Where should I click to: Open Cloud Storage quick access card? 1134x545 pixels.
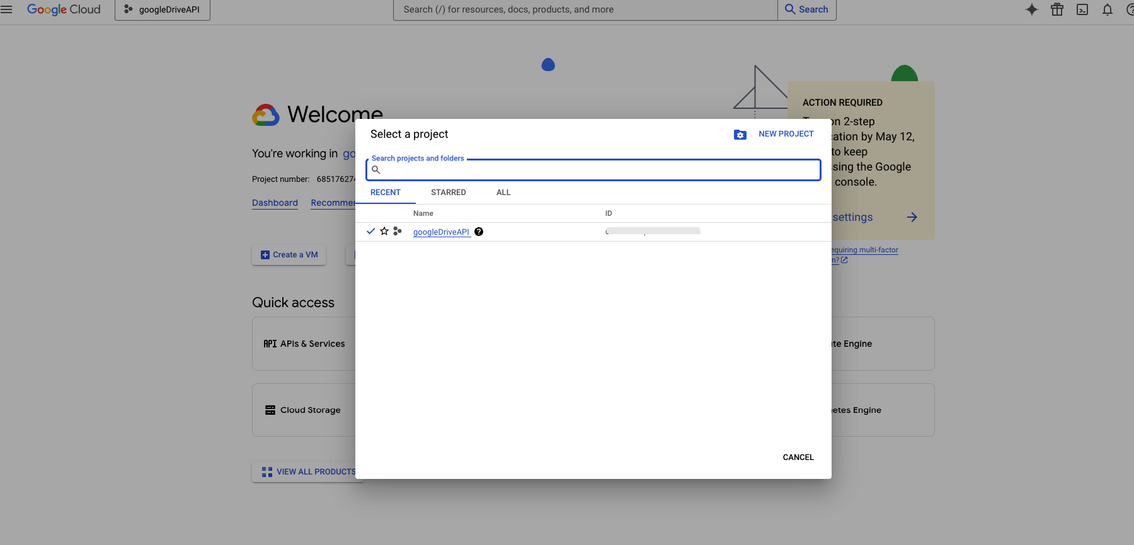[304, 410]
